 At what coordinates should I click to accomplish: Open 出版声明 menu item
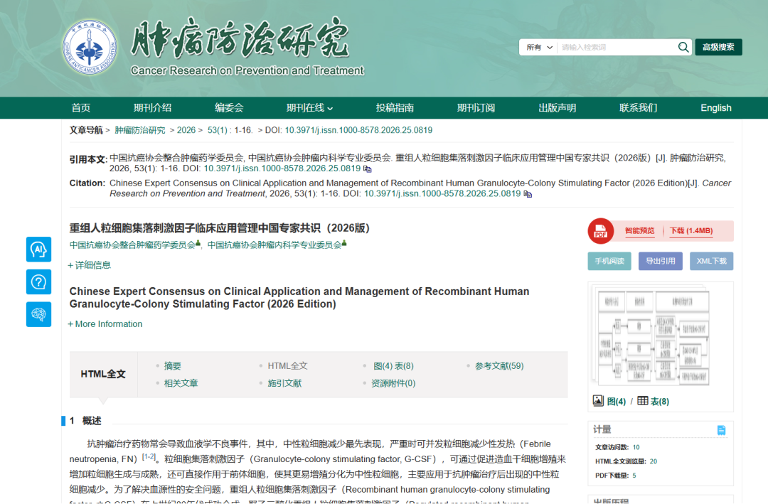click(x=558, y=108)
